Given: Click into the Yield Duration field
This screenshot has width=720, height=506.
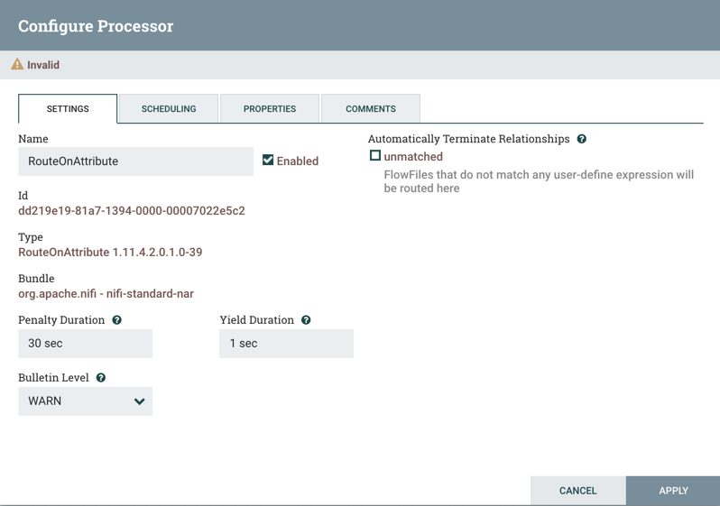Looking at the screenshot, I should click(286, 344).
